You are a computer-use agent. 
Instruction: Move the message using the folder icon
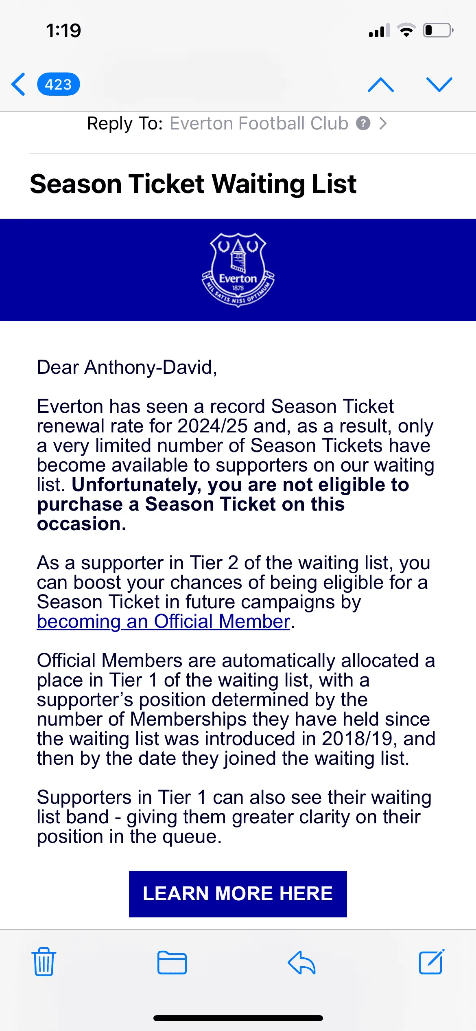click(x=172, y=962)
